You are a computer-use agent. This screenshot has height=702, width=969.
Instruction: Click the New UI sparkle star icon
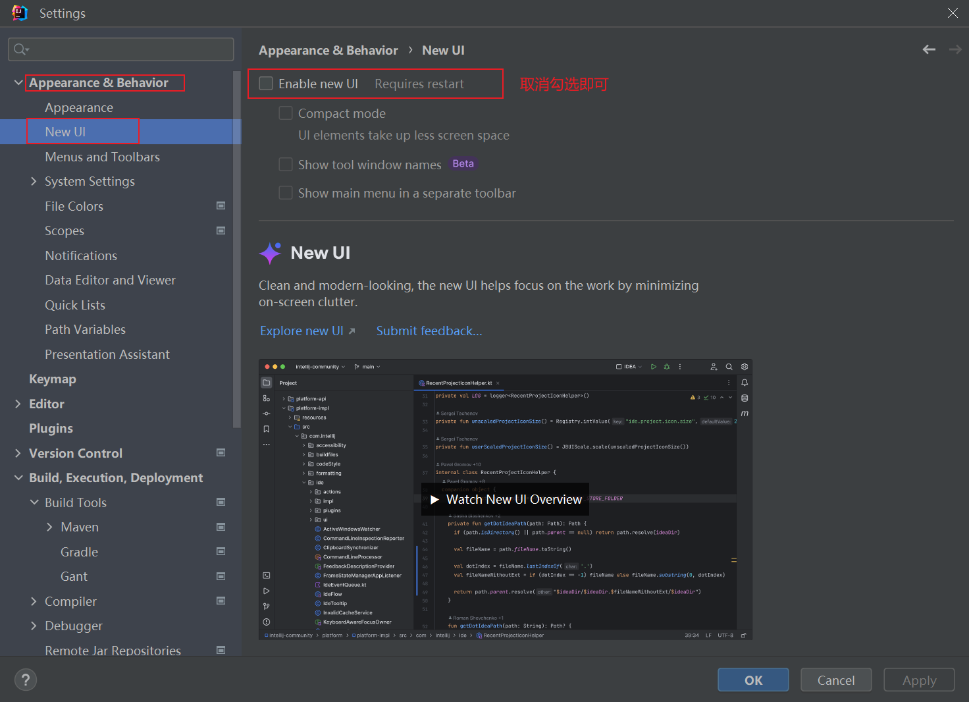point(270,253)
